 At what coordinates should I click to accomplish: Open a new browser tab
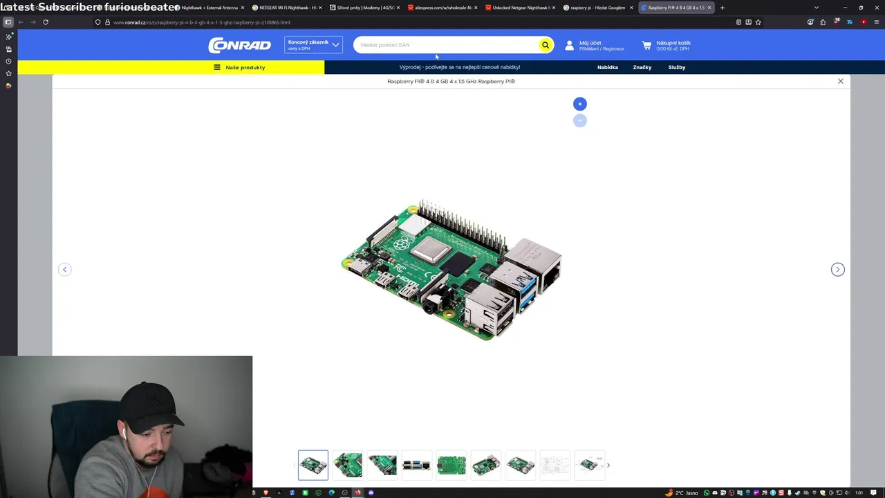[723, 8]
